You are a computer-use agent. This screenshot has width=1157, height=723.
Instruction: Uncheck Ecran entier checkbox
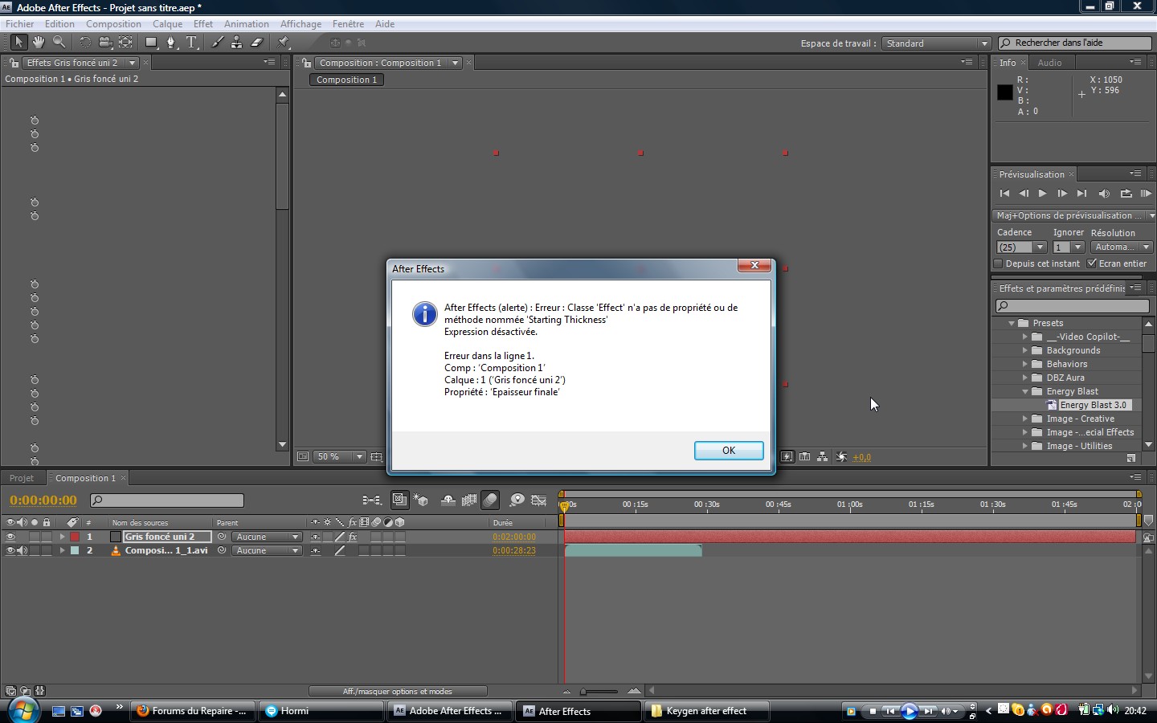point(1092,263)
